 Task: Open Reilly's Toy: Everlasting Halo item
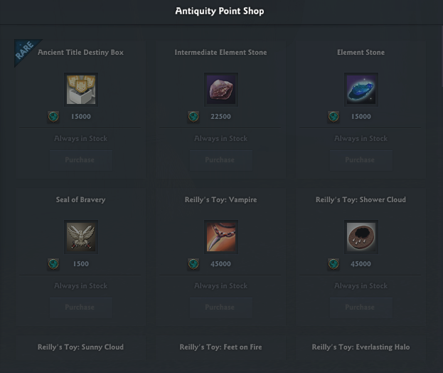[361, 347]
